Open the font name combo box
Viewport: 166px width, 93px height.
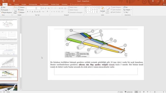tap(32, 8)
